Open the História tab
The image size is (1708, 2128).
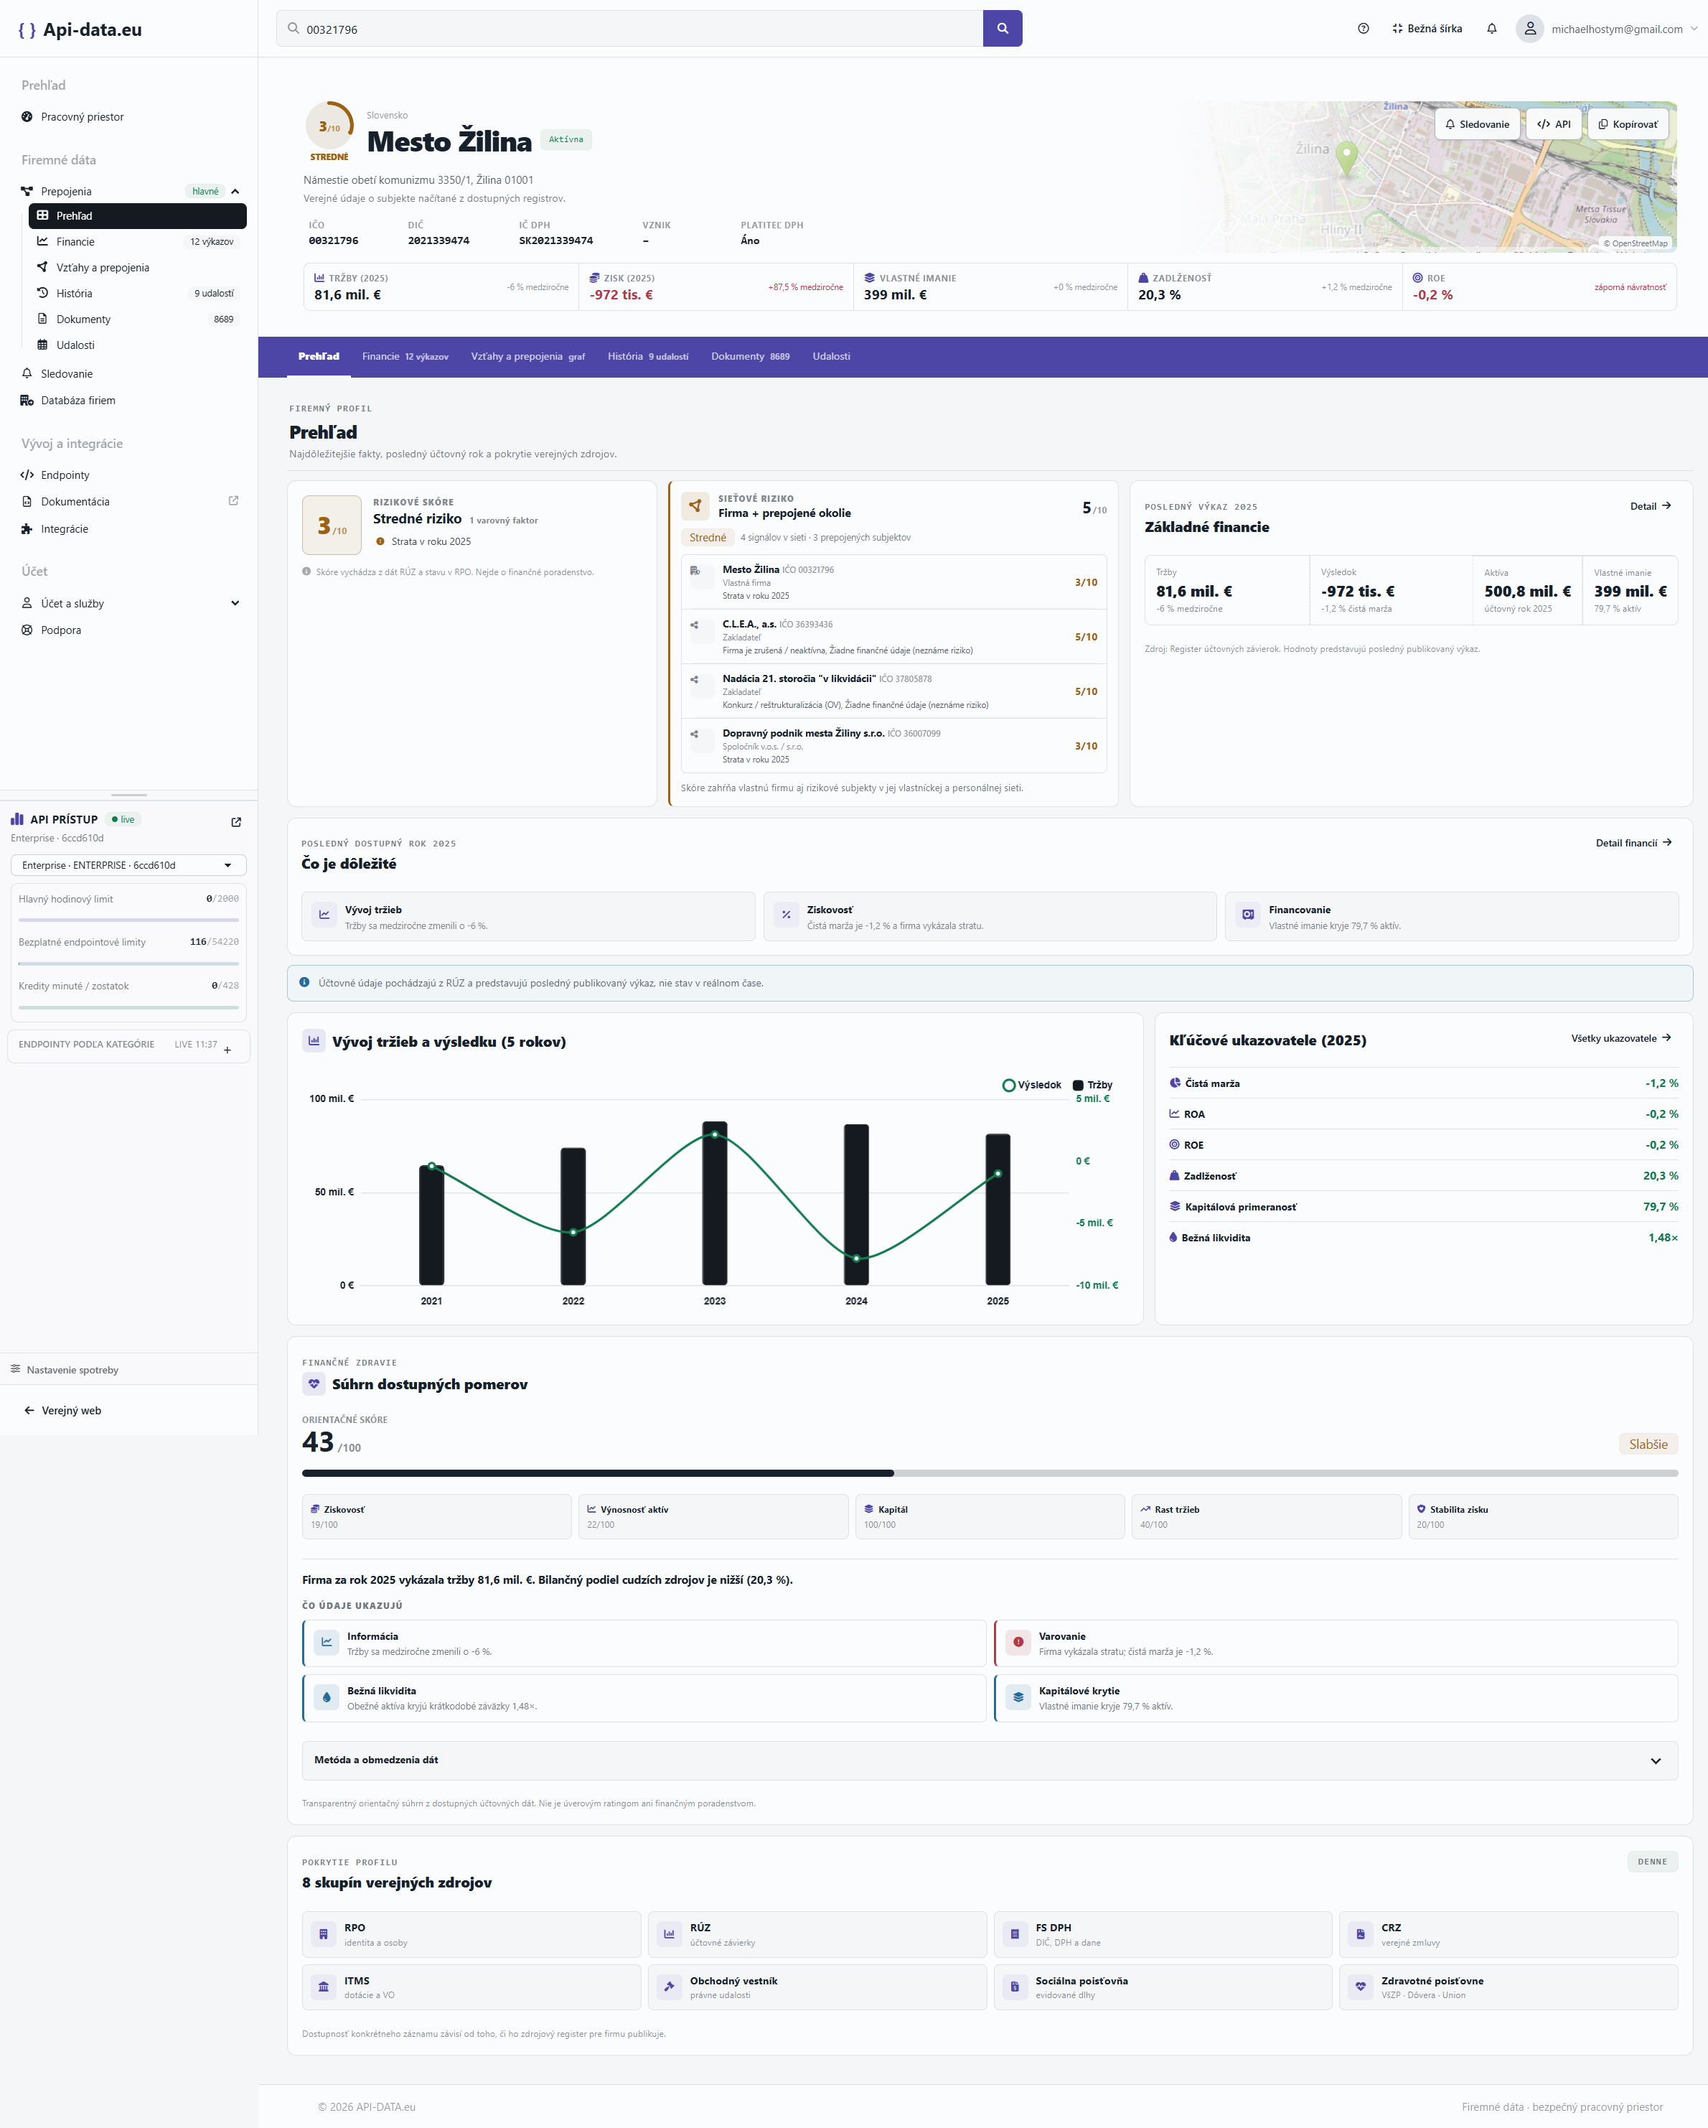(648, 356)
